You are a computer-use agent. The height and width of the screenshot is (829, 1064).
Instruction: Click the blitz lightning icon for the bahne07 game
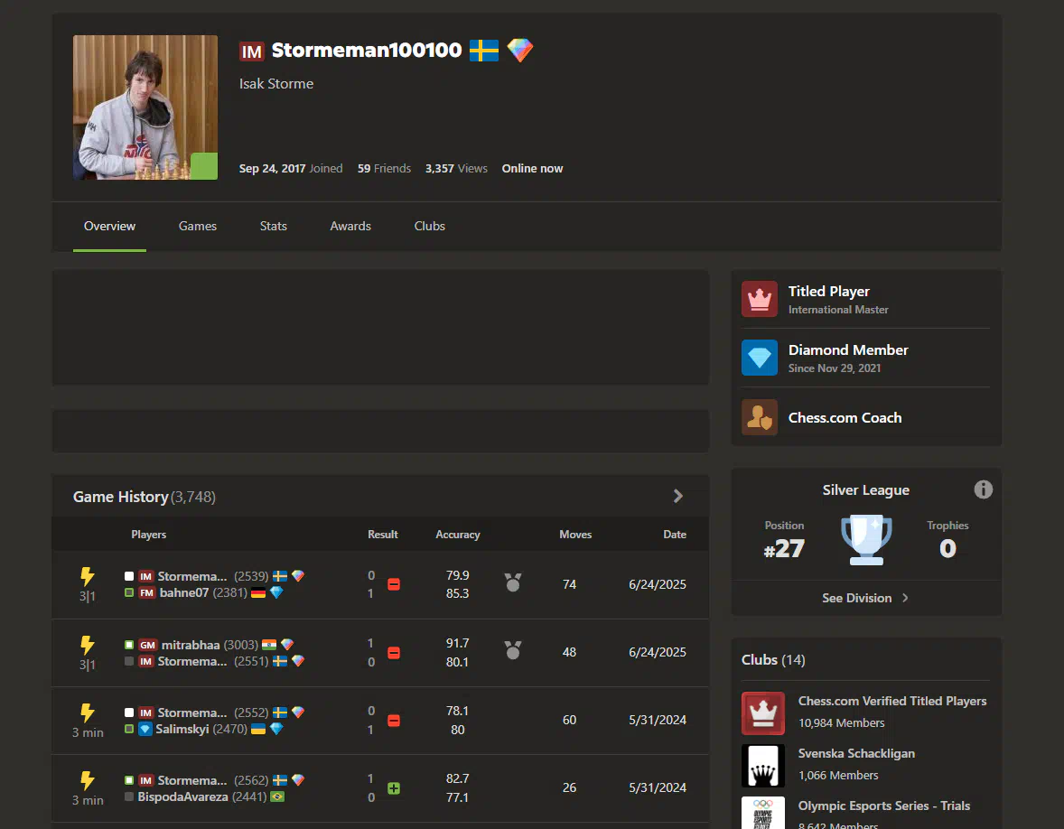(x=87, y=577)
